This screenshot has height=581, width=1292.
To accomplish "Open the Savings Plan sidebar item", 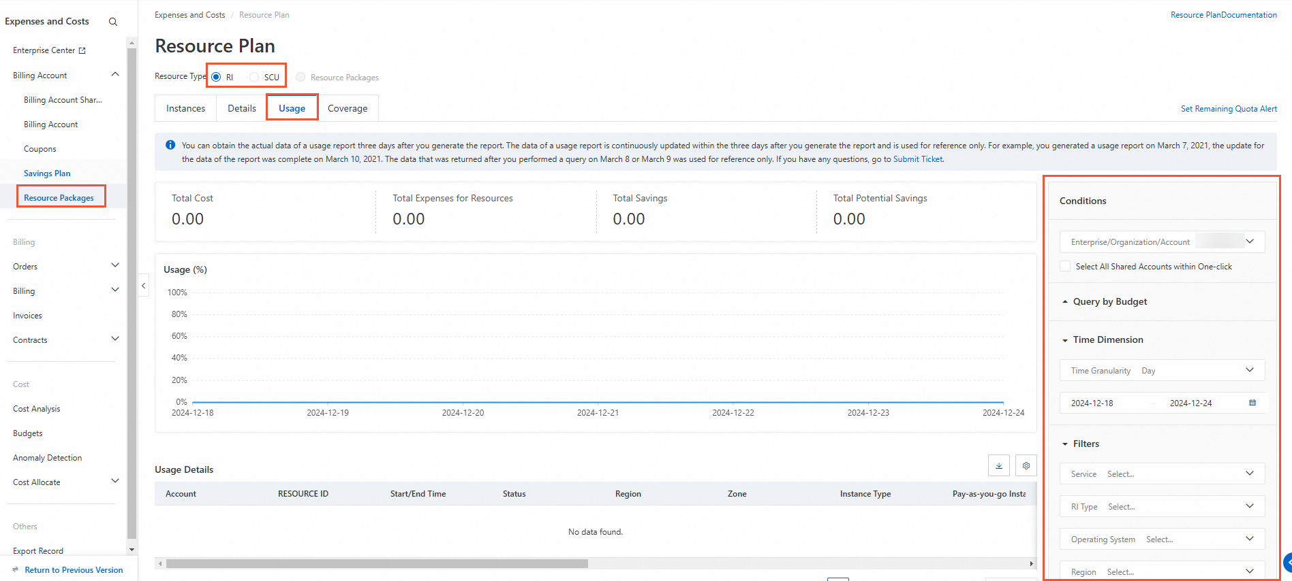I will click(47, 173).
